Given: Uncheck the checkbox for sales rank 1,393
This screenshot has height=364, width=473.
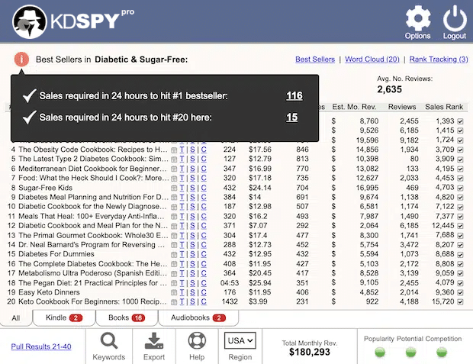Looking at the screenshot, I should coord(460,121).
